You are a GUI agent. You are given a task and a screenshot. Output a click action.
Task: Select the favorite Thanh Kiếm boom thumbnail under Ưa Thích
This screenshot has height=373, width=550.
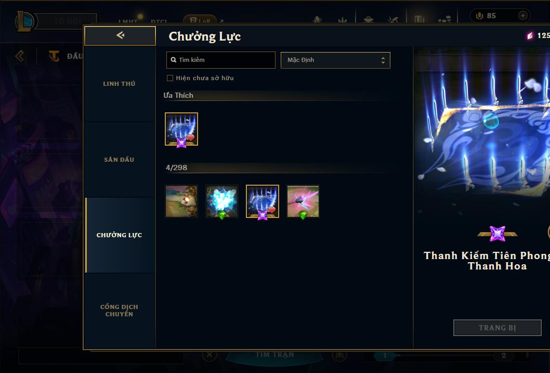[x=181, y=129]
